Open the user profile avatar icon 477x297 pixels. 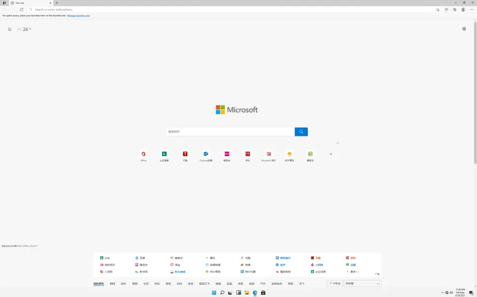click(463, 10)
